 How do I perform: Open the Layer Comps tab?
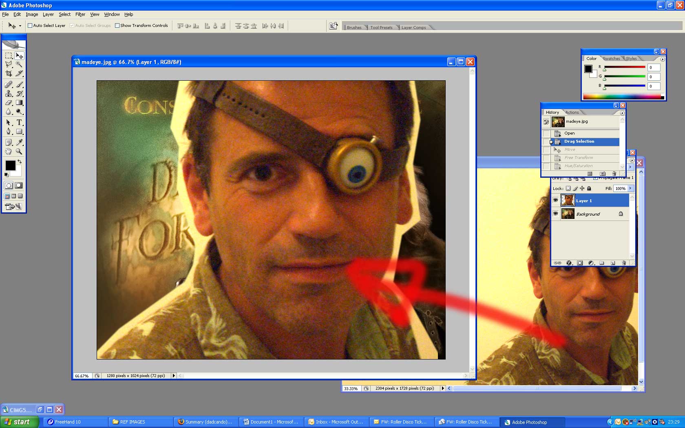click(x=413, y=27)
